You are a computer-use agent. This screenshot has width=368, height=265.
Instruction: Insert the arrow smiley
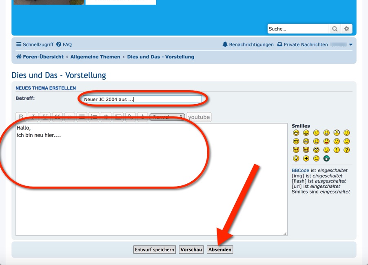click(306, 158)
